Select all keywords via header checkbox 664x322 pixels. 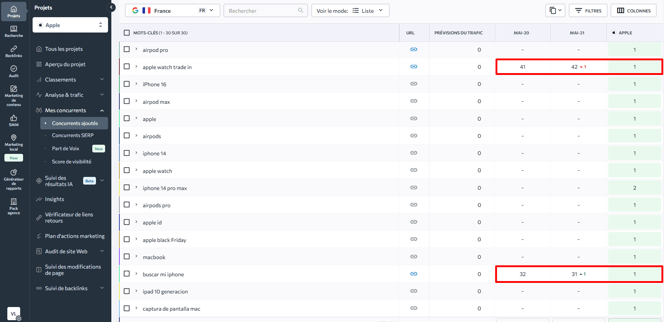pyautogui.click(x=127, y=33)
